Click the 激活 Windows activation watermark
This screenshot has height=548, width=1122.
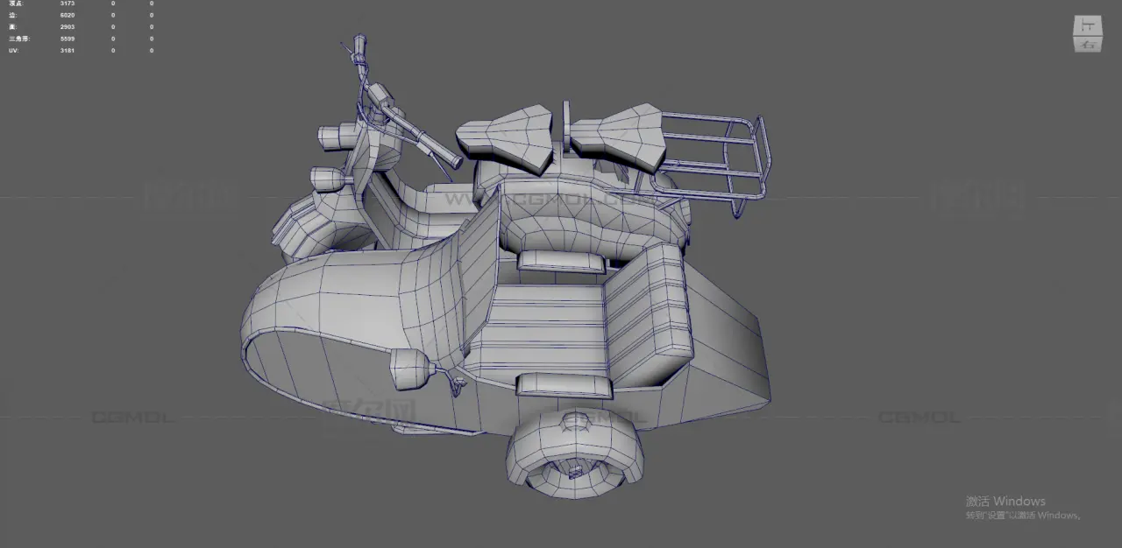(1005, 502)
